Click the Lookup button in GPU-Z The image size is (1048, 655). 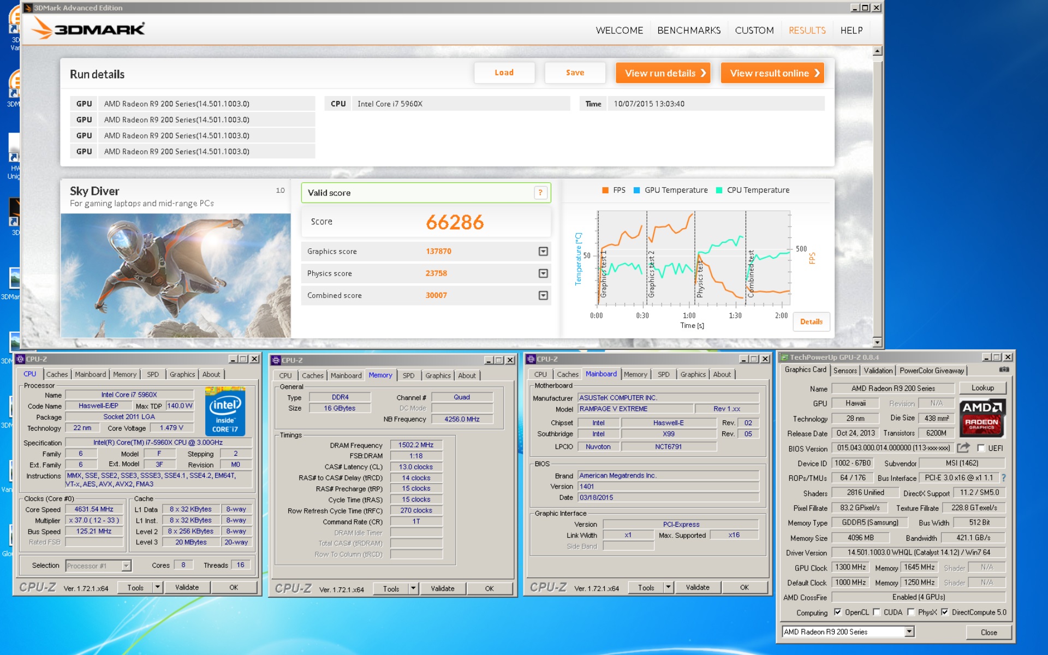tap(982, 388)
